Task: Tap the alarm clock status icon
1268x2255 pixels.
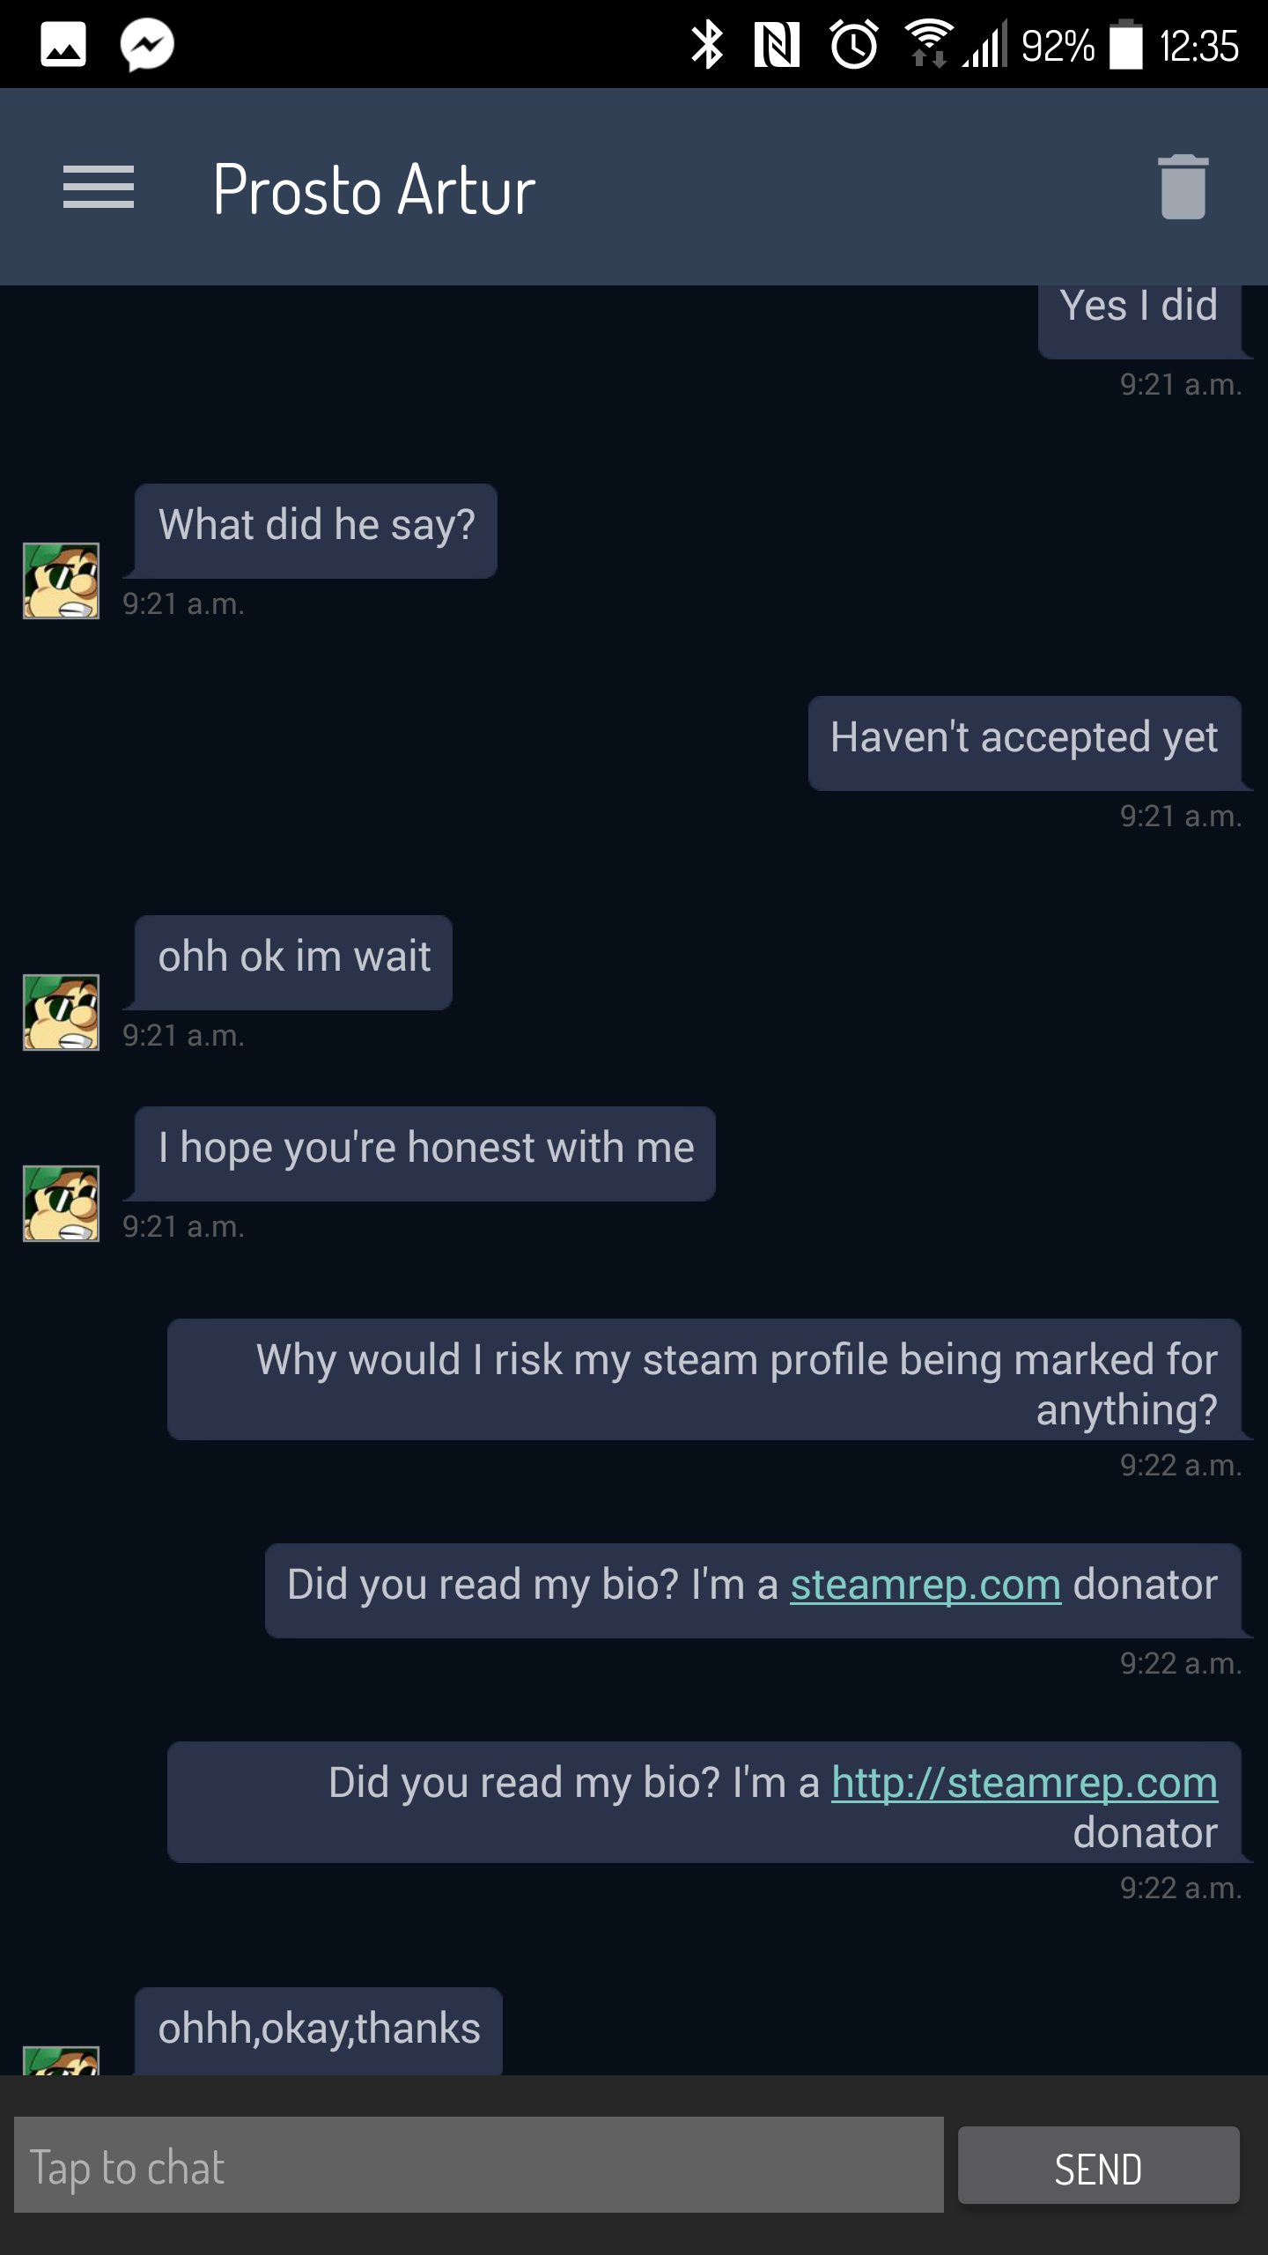Action: click(x=853, y=45)
